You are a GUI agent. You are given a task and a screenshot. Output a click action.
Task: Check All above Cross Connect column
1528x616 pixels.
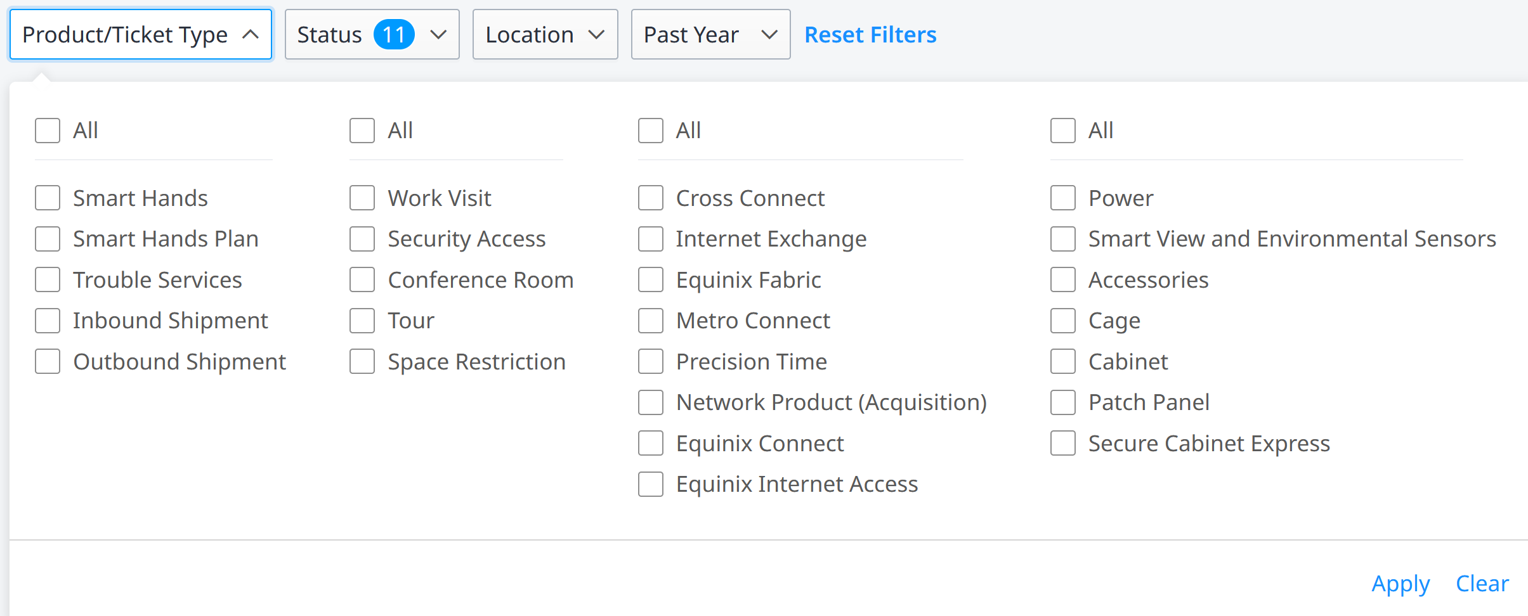click(651, 131)
